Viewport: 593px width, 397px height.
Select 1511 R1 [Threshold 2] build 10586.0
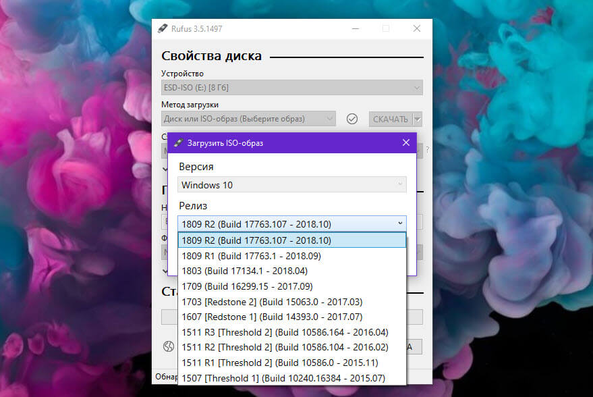pyautogui.click(x=292, y=363)
